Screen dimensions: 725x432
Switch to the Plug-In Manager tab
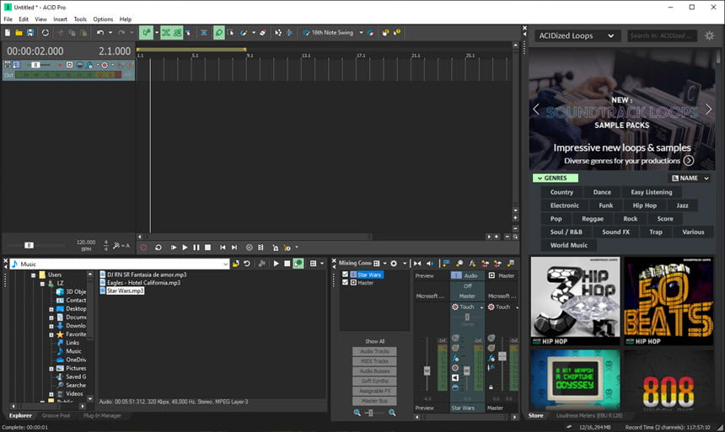click(102, 415)
